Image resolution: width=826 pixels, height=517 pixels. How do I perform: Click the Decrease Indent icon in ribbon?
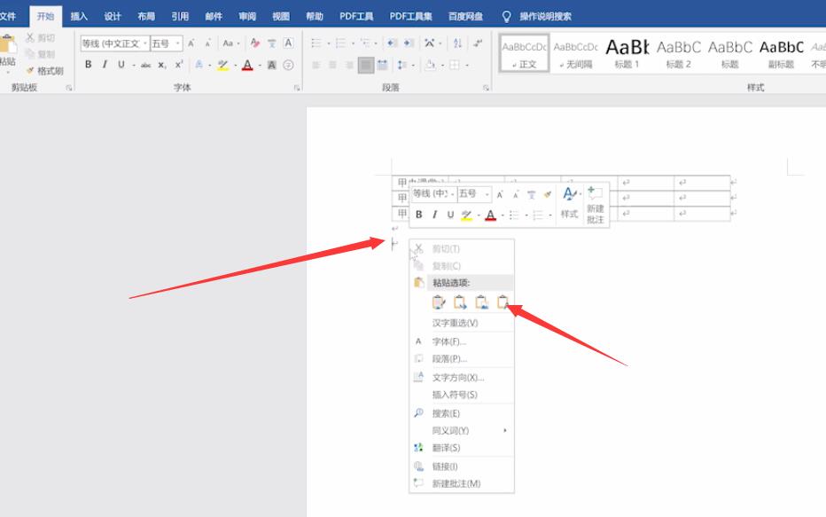[392, 43]
